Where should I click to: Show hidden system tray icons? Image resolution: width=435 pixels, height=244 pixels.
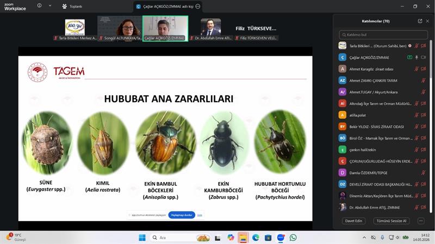coord(364,237)
